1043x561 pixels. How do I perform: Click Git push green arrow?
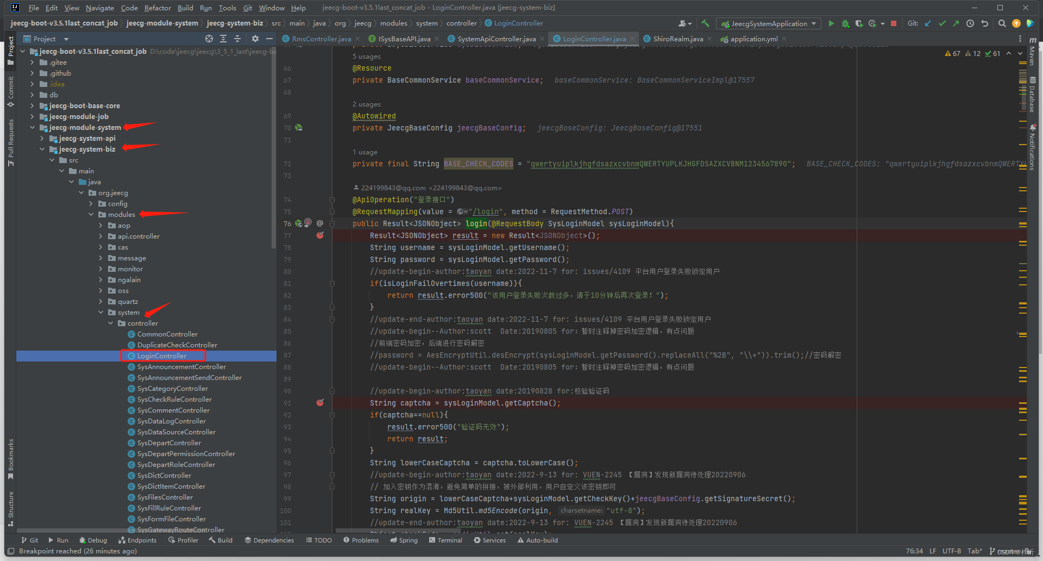(x=956, y=23)
